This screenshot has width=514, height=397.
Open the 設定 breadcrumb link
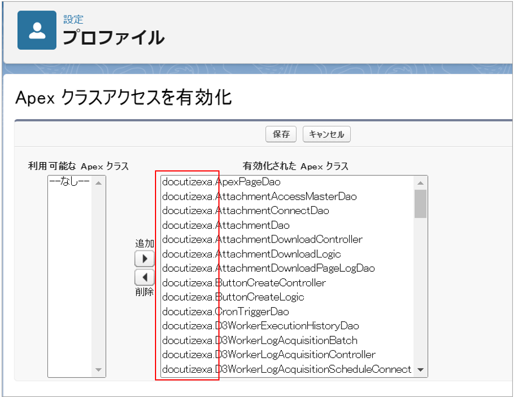pyautogui.click(x=73, y=19)
